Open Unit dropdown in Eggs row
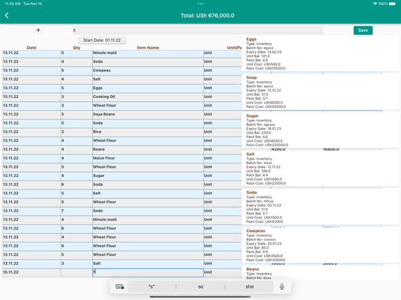Image resolution: width=401 pixels, height=300 pixels. click(222, 88)
